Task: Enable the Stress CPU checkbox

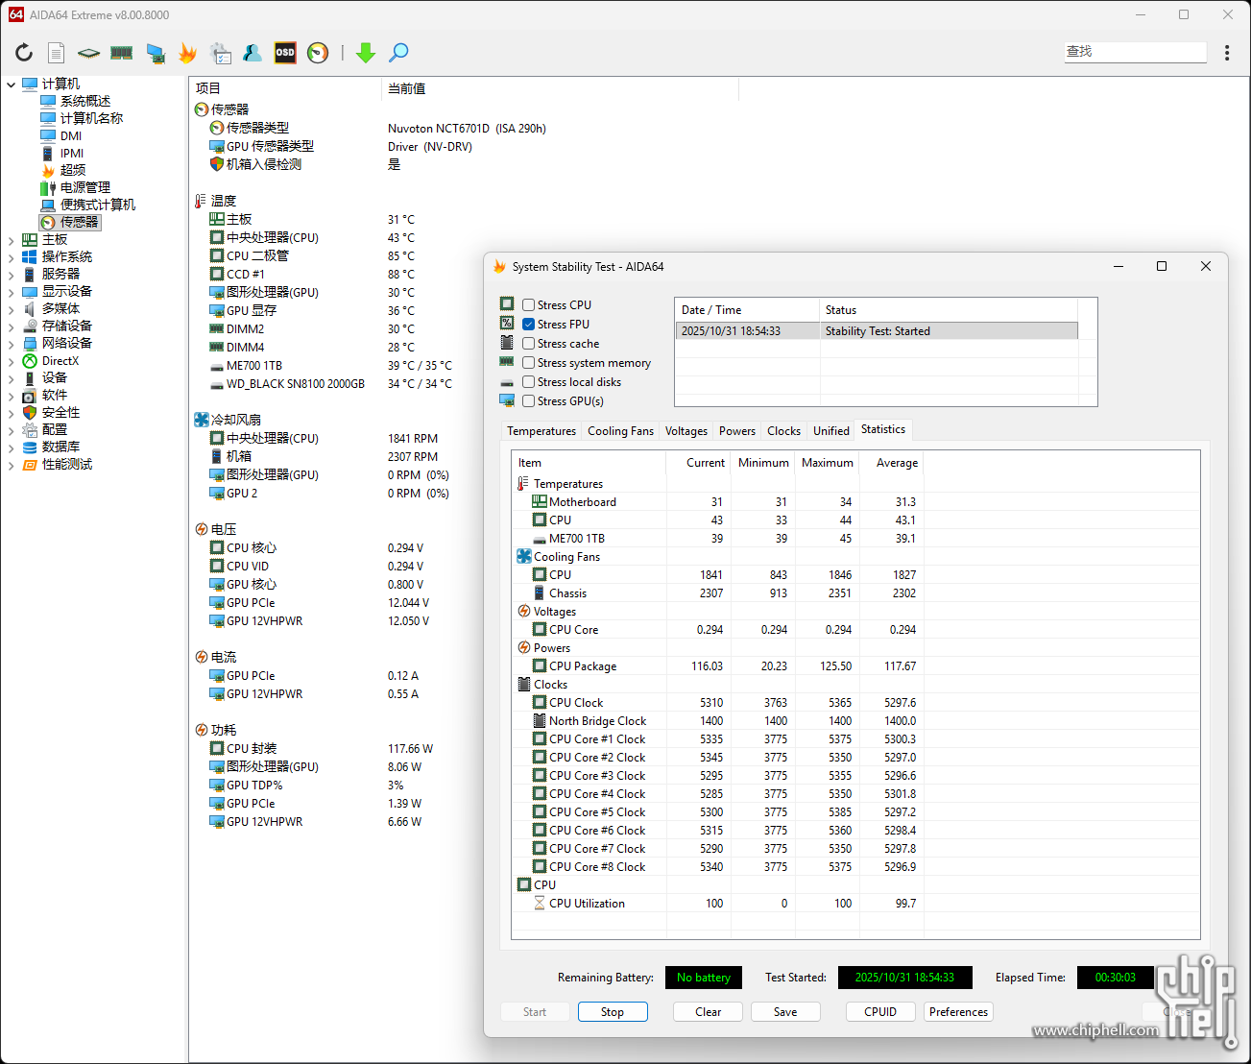Action: tap(528, 305)
